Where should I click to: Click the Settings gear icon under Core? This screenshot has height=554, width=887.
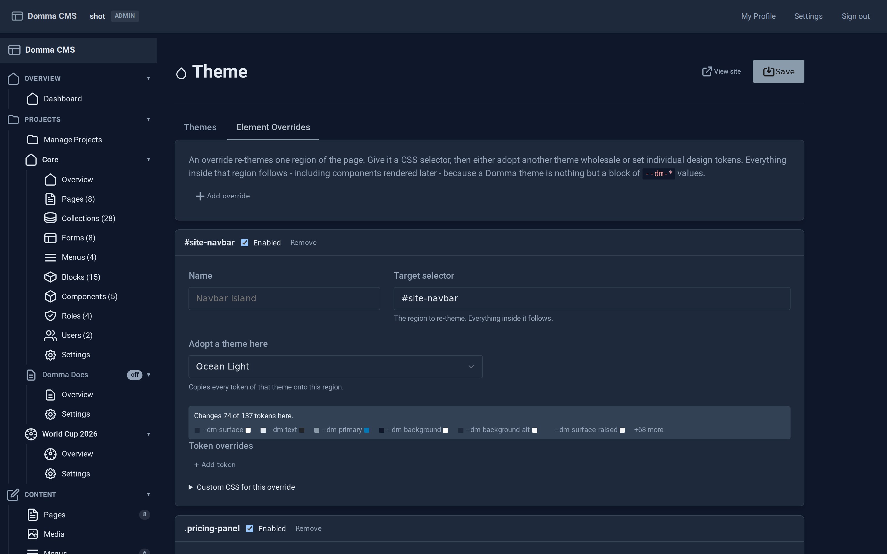click(x=50, y=355)
